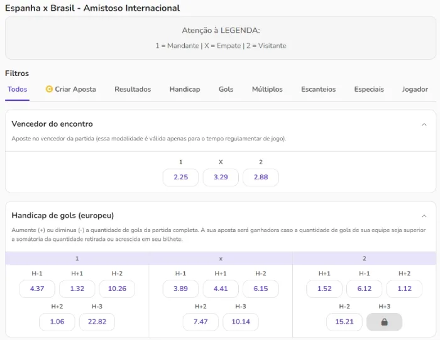Click the Espanha x Brasil match title
Image resolution: width=440 pixels, height=340 pixels.
[x=92, y=8]
